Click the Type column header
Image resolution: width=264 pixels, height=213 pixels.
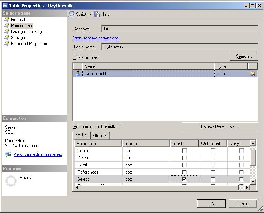coord(231,66)
